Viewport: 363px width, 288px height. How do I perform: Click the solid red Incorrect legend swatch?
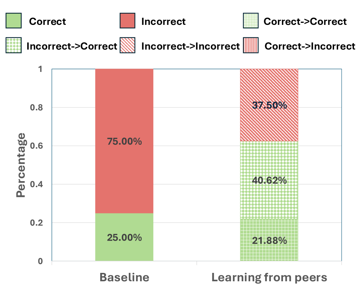click(128, 21)
